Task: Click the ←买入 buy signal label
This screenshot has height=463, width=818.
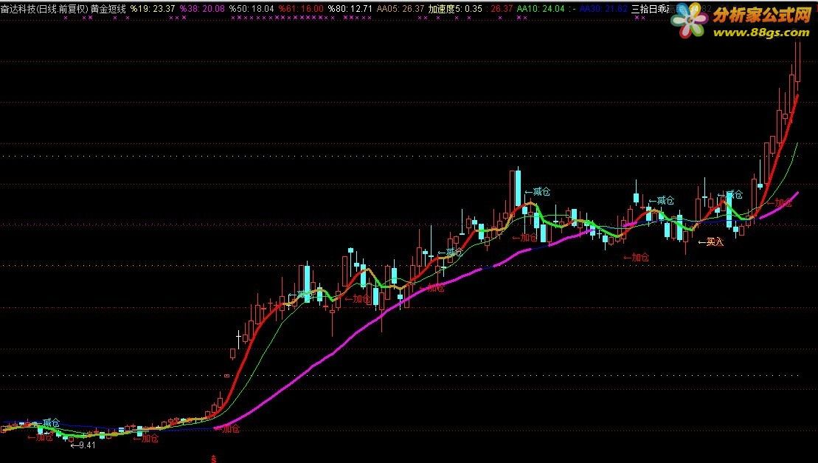Action: click(x=711, y=241)
